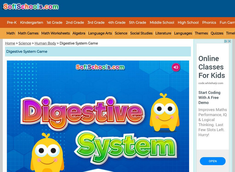Follow the Science breadcrumb link
The width and height of the screenshot is (235, 172).
pos(25,43)
